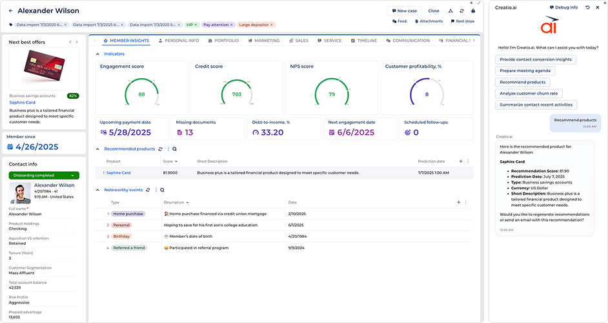Open the Timeline tab
The width and height of the screenshot is (608, 323).
[364, 41]
